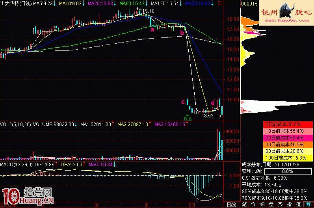Click the VOL2(5,10,20) indicator name
Image resolution: width=314 pixels, height=208 pixels.
pos(15,124)
